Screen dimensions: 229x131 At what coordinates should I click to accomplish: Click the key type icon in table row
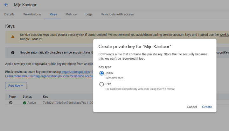point(11,103)
